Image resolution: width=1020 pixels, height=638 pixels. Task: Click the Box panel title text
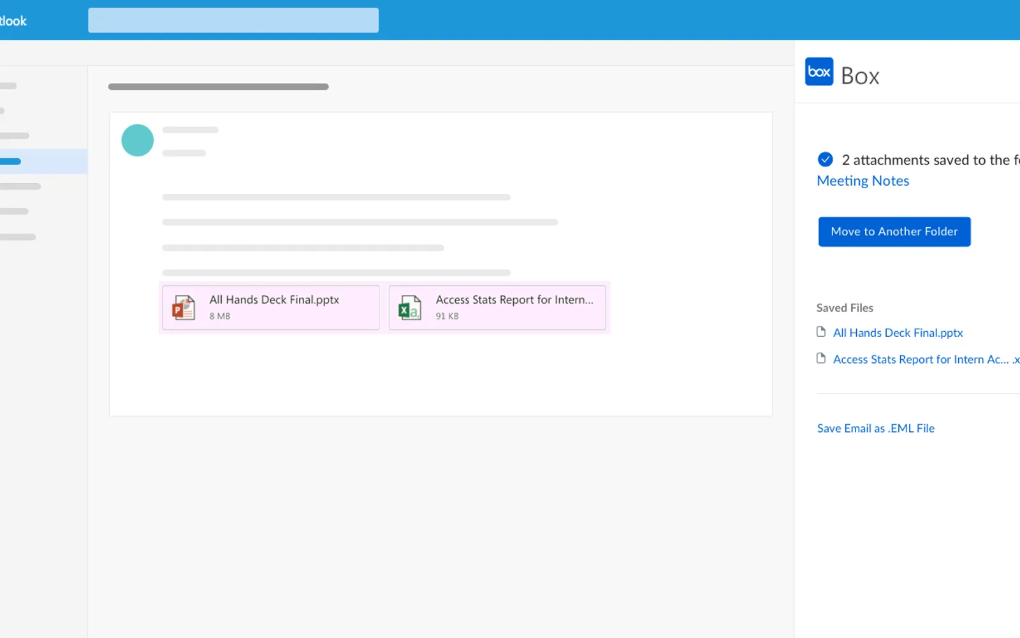pos(860,76)
